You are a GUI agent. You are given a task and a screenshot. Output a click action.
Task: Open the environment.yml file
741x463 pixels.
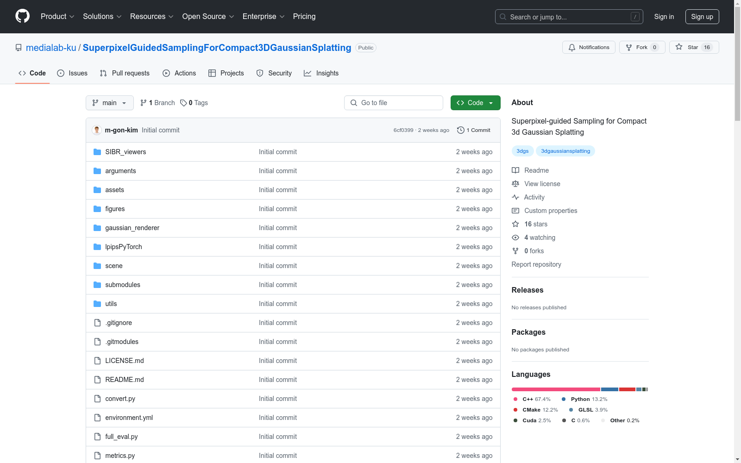129,418
